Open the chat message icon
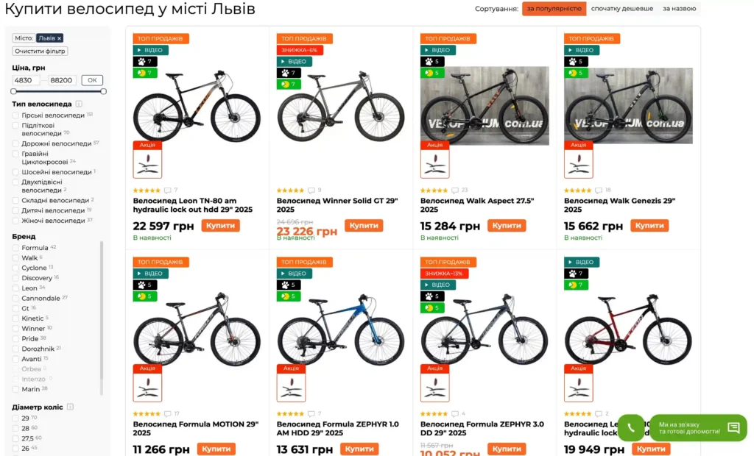The image size is (754, 456). (x=733, y=427)
